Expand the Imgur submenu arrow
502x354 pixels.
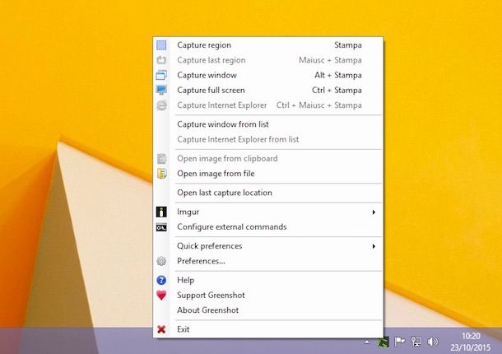coord(374,212)
